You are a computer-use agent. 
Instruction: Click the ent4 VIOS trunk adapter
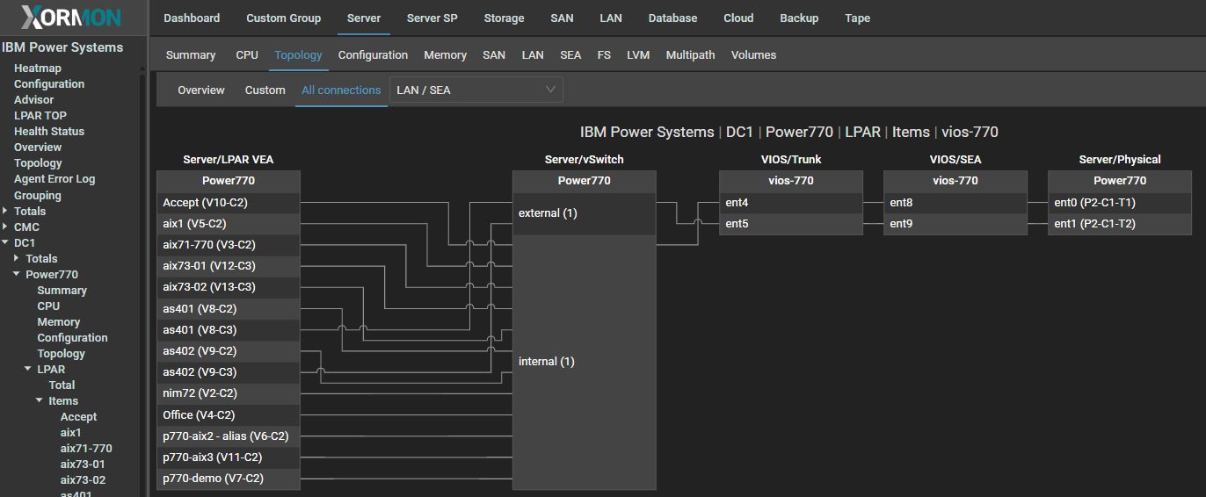[790, 203]
